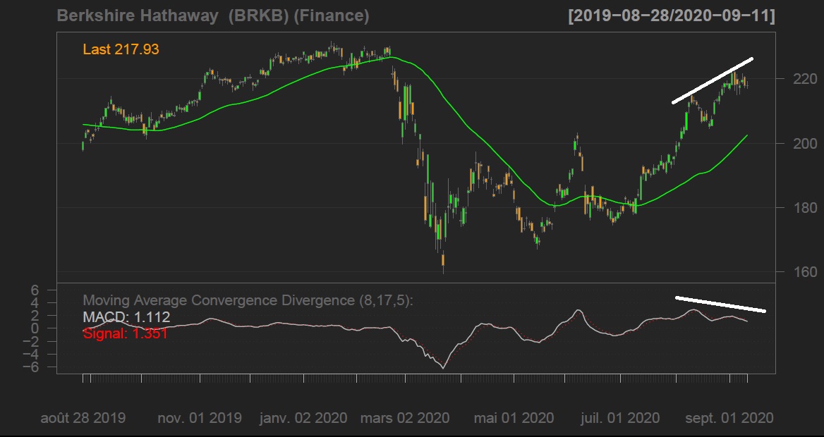
Task: Click the MACD axis label -6
Action: (31, 367)
